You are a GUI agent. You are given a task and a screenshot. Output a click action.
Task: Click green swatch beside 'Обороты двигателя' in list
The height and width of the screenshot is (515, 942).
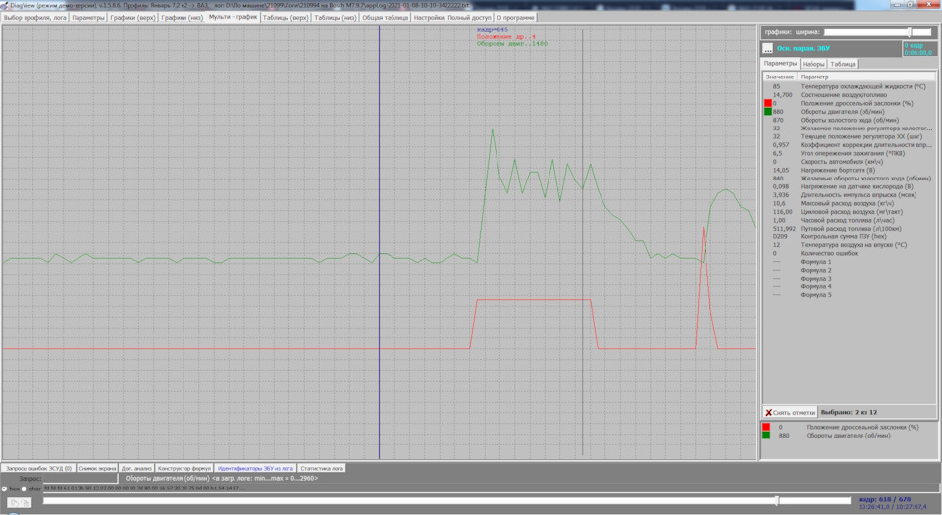pyautogui.click(x=767, y=112)
